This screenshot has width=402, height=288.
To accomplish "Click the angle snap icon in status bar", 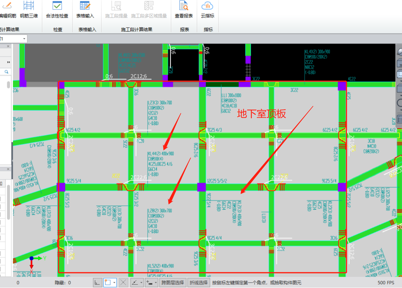I will click(135, 283).
